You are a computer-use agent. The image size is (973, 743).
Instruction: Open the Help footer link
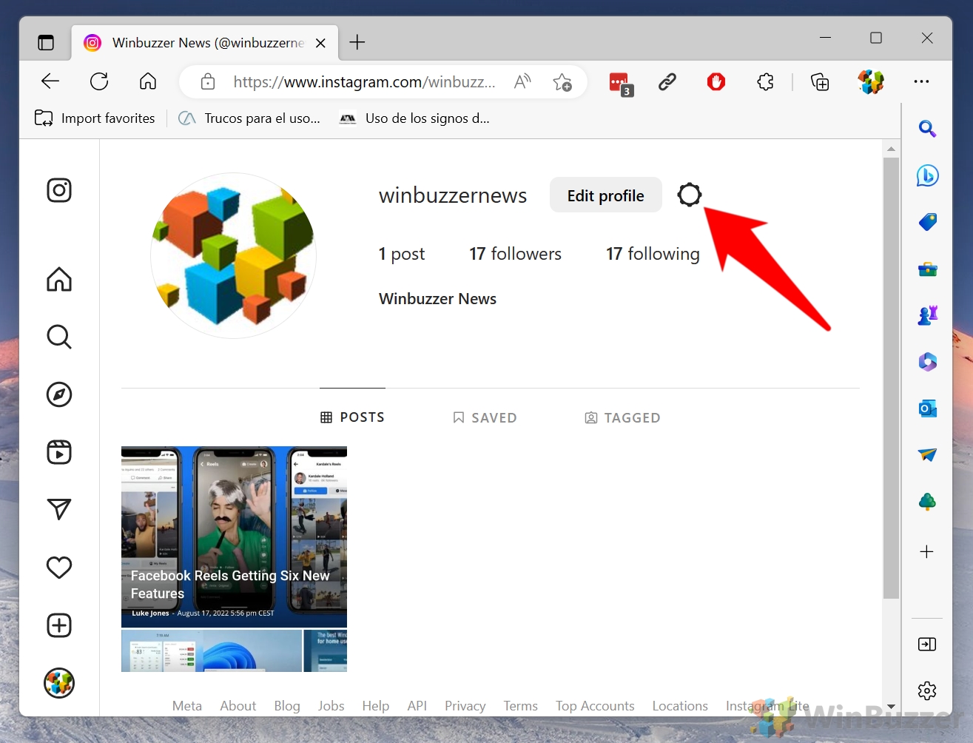tap(376, 706)
